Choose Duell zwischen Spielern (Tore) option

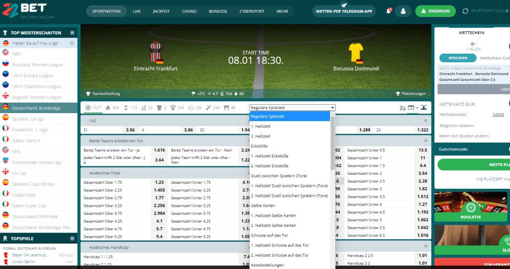290,176
